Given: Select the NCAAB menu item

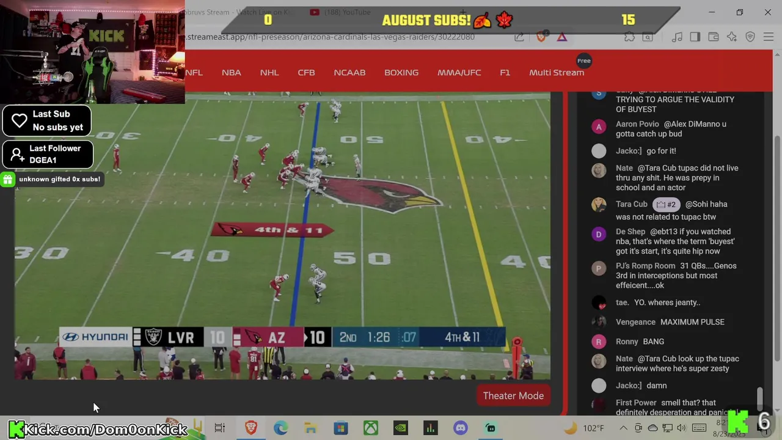Looking at the screenshot, I should (x=349, y=72).
